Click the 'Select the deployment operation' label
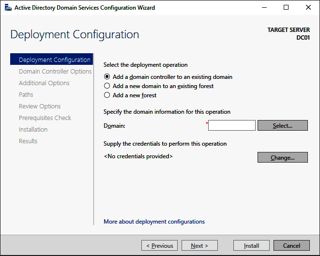The width and height of the screenshot is (320, 256). click(x=146, y=65)
